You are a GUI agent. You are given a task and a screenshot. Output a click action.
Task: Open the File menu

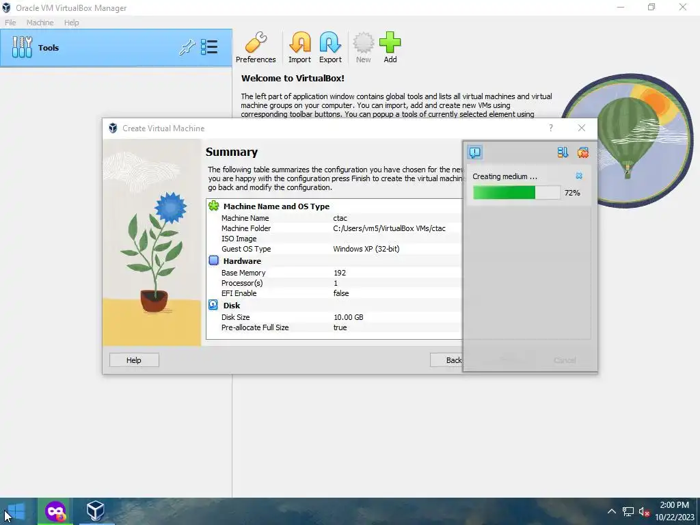click(x=10, y=23)
